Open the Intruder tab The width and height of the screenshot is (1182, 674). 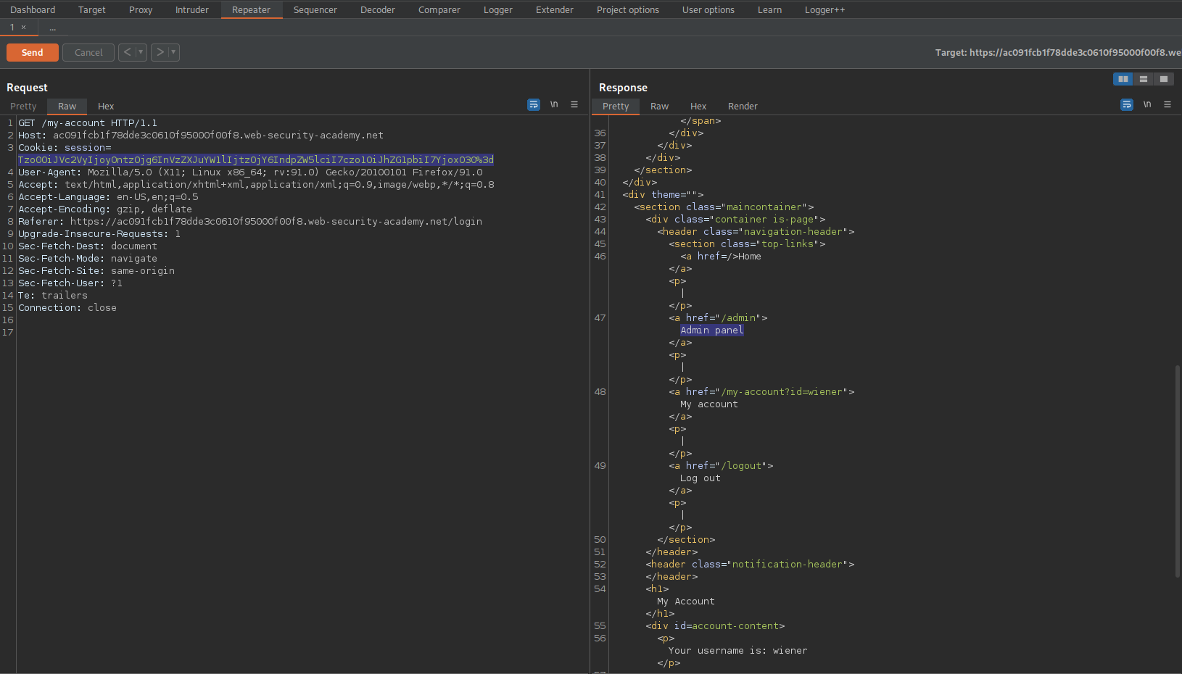[192, 9]
